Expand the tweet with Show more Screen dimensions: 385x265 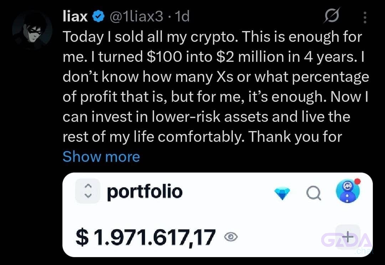pyautogui.click(x=101, y=156)
